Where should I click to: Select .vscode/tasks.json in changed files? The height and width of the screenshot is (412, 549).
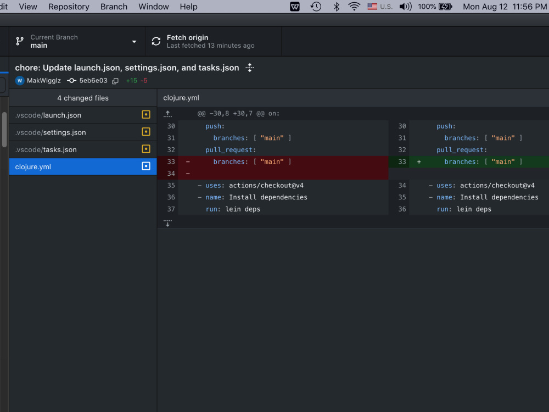pos(83,149)
